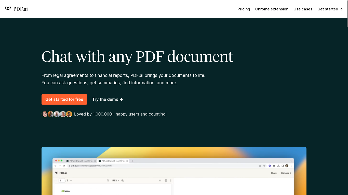
Task: Click the print icon in PDF toolbar
Action: 166,181
